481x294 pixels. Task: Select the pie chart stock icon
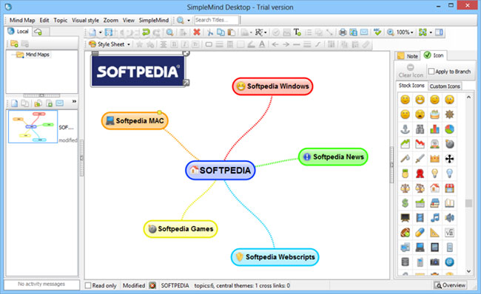449,129
